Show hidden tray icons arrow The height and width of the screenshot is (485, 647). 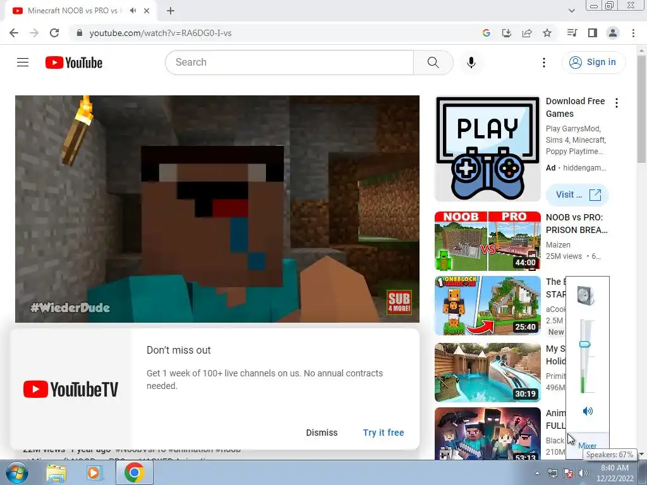537,473
